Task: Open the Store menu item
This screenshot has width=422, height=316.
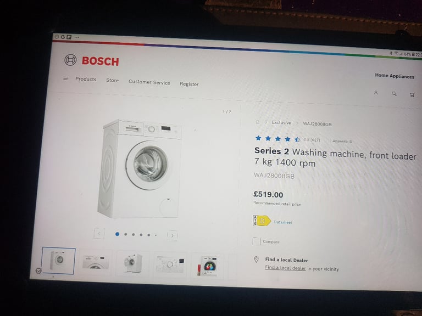Action: click(112, 80)
